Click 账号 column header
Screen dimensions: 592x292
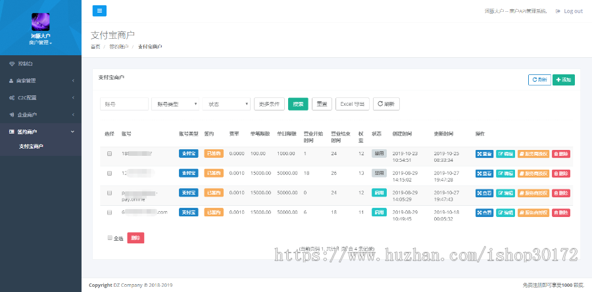[126, 134]
